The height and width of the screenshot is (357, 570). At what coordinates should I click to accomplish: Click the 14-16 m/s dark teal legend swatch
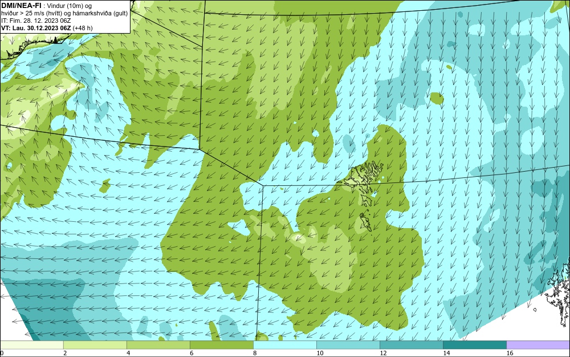point(474,345)
